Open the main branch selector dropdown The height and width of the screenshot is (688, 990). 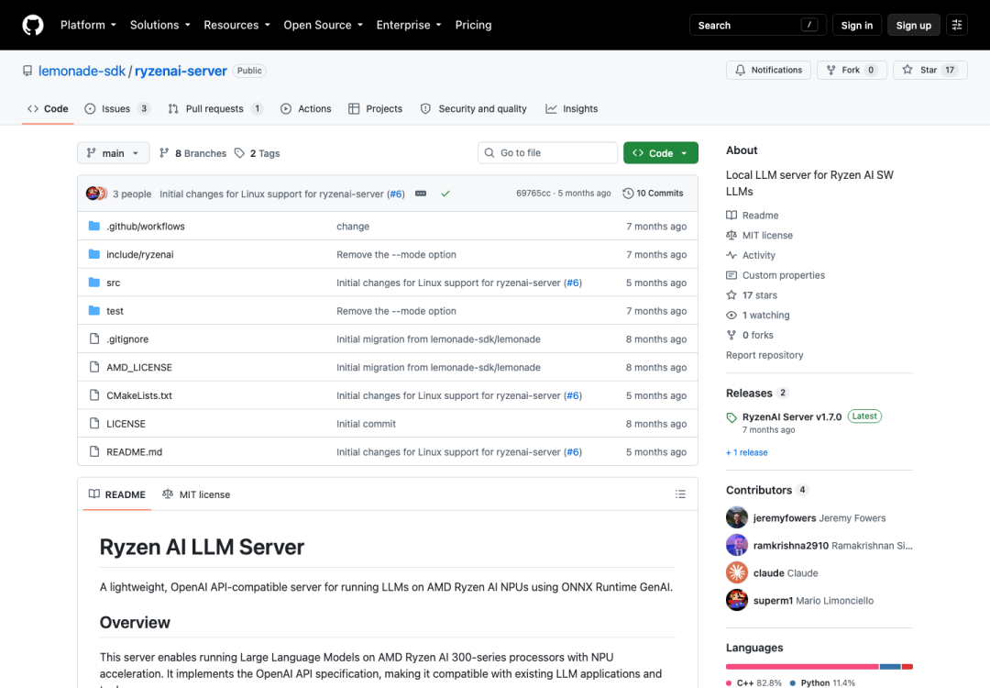click(x=114, y=153)
